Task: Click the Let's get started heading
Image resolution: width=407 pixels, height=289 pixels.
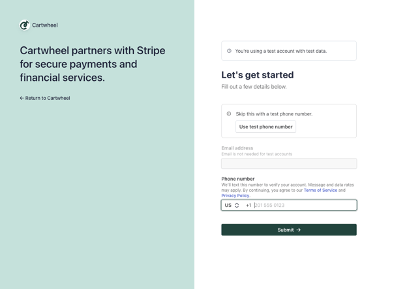Action: 257,75
